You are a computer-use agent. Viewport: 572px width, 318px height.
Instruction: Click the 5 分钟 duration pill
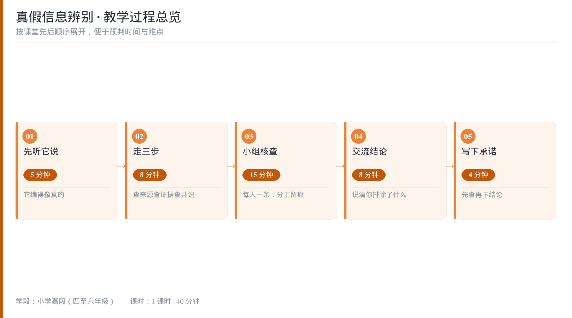(x=40, y=175)
